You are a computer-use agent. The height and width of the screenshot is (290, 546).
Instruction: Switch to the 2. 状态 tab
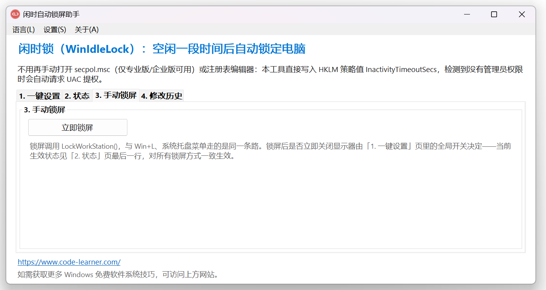(x=77, y=96)
